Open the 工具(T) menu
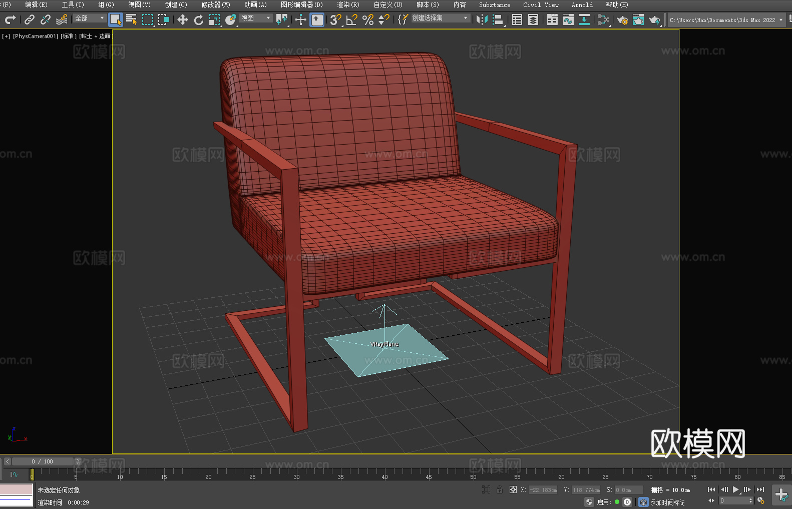This screenshot has width=792, height=509. [x=73, y=5]
